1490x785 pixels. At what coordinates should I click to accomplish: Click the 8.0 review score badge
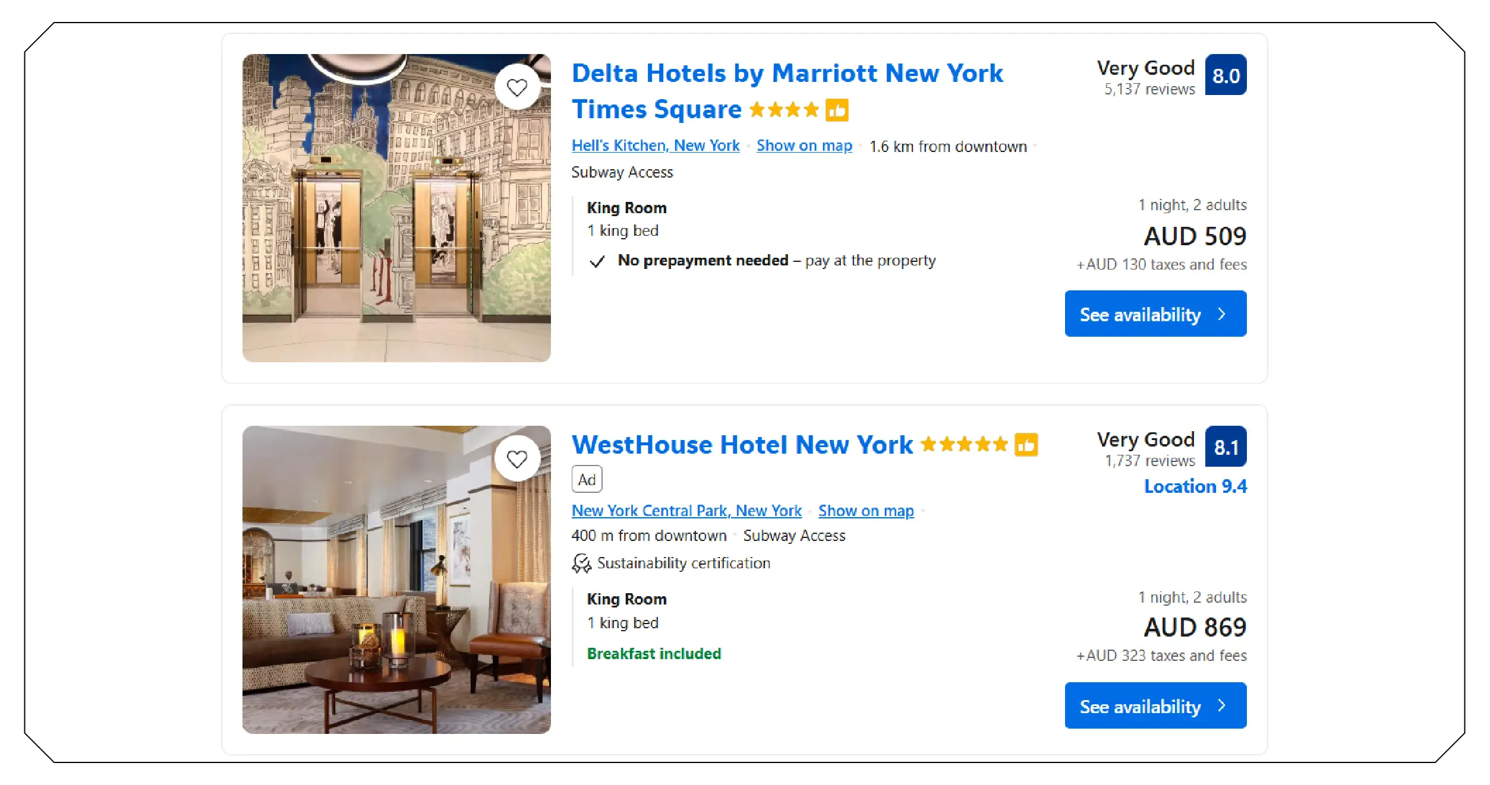coord(1226,75)
